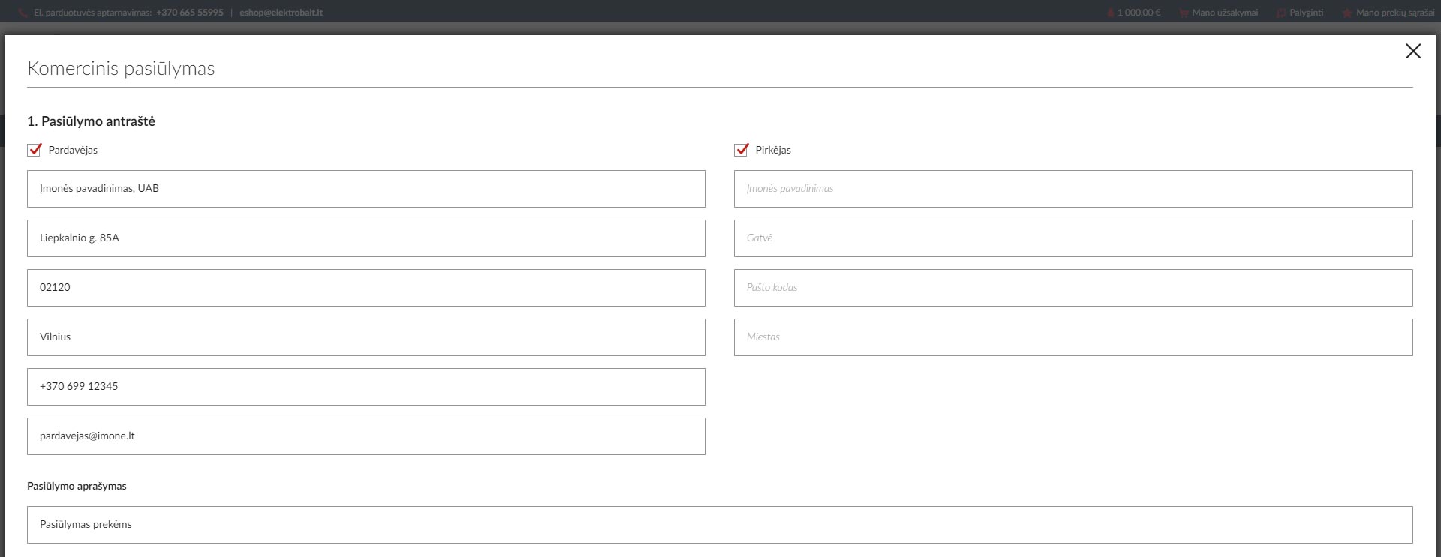Open Mano prekių sąrašai wishlist
Screen dimensions: 1441x557
click(1394, 13)
